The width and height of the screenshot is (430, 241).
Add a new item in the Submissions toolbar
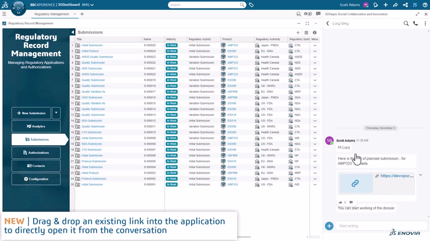click(x=298, y=33)
